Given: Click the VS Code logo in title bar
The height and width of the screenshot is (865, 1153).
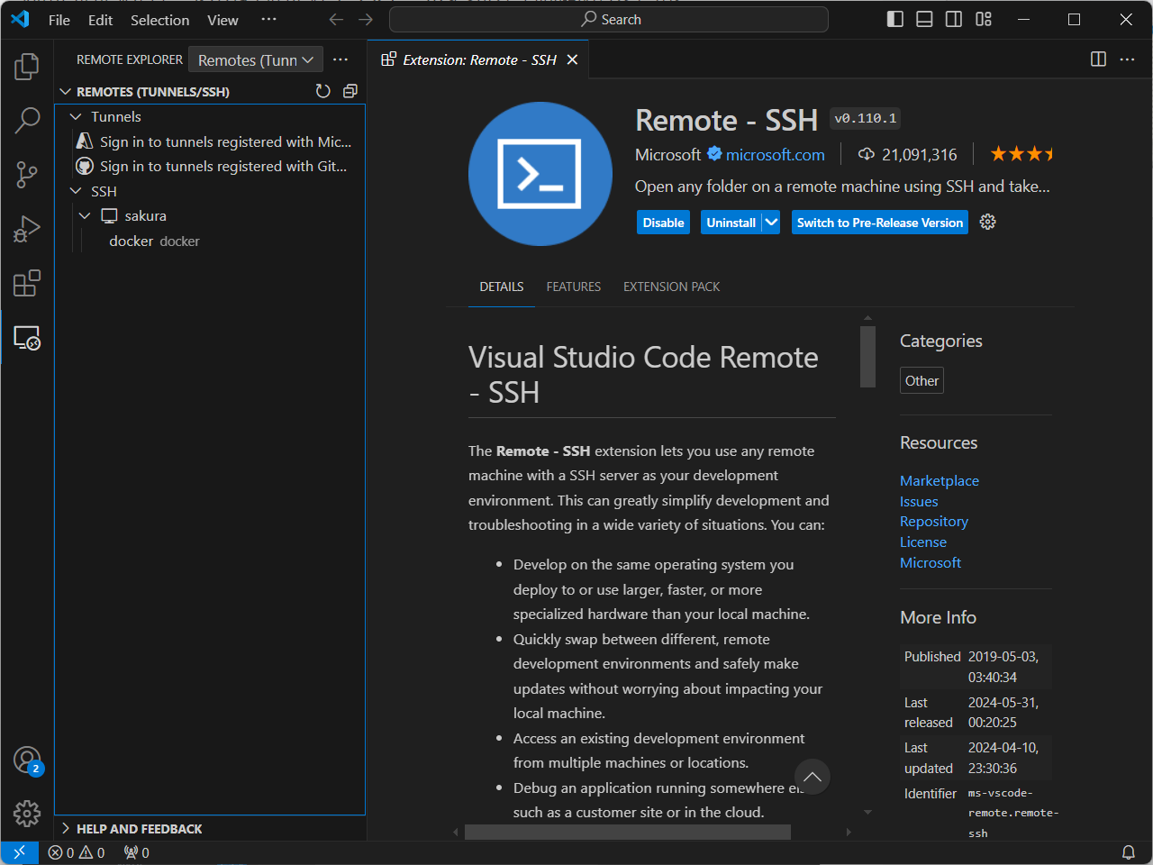Looking at the screenshot, I should (20, 19).
